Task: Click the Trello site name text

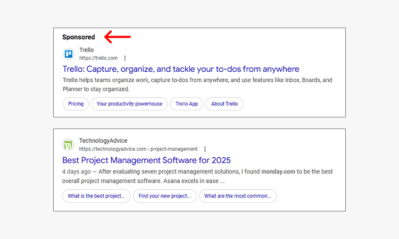Action: coord(87,50)
